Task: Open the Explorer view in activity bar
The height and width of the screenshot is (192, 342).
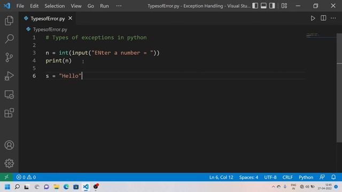Action: click(9, 20)
